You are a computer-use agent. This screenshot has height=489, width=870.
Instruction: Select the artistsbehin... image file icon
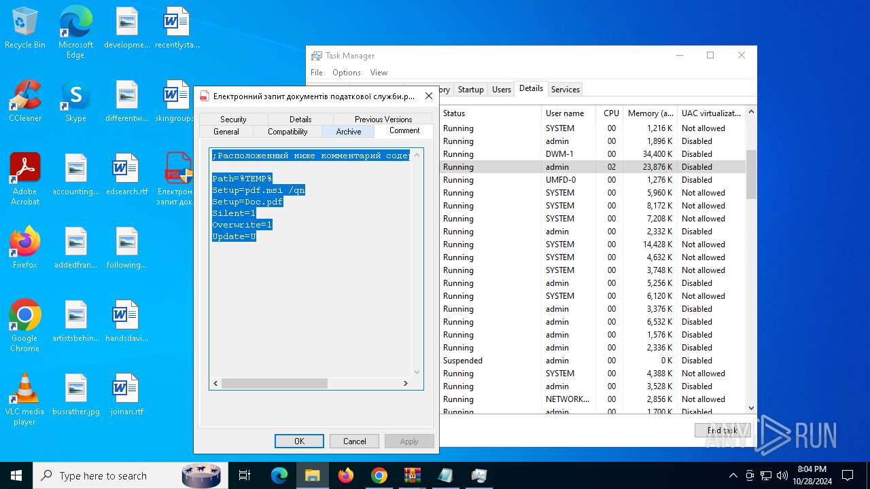(76, 322)
